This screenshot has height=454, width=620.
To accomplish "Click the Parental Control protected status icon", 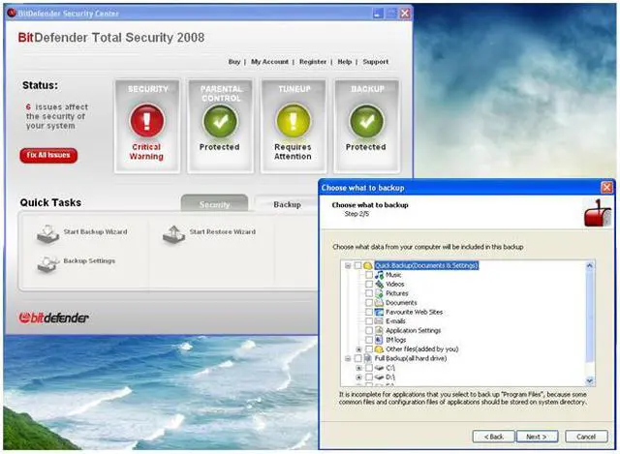I will [x=219, y=120].
